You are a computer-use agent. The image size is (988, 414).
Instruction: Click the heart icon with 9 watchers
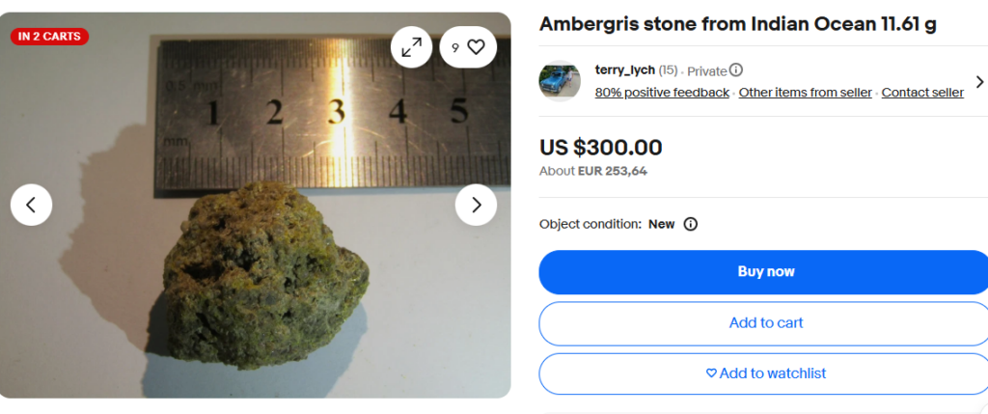pos(468,46)
